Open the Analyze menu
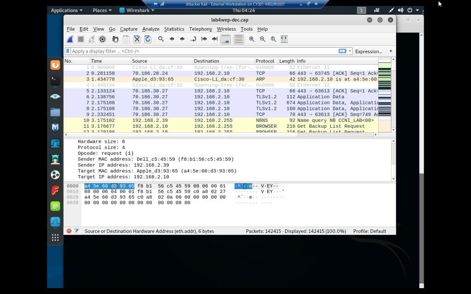Viewport: 471px width, 294px height. 151,29
